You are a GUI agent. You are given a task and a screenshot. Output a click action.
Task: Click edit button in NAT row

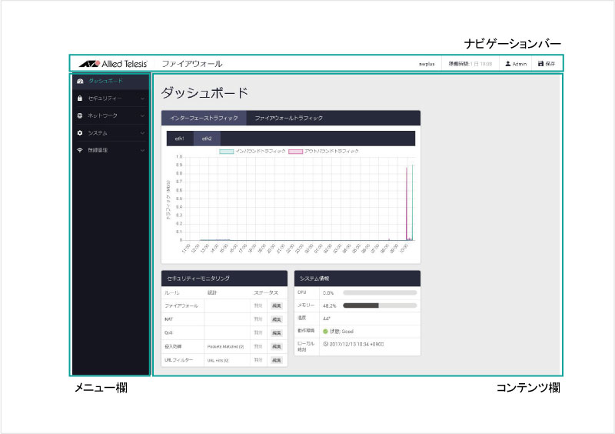click(x=277, y=319)
